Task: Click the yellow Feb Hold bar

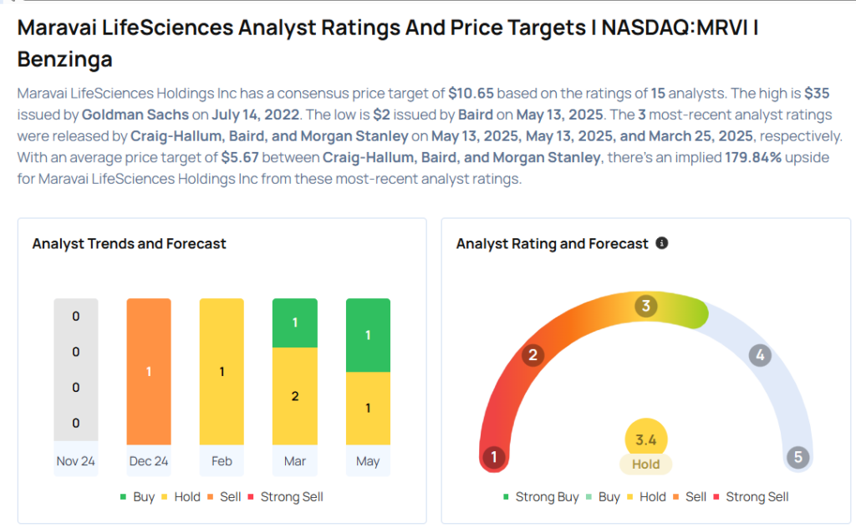Action: (222, 372)
